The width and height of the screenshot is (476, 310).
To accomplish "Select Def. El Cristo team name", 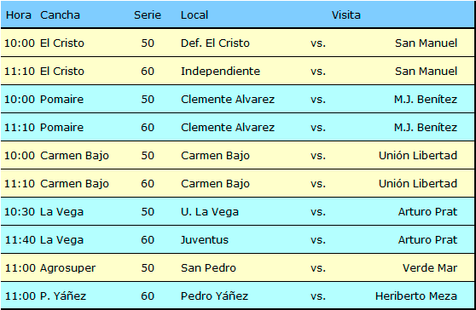I will pos(215,43).
